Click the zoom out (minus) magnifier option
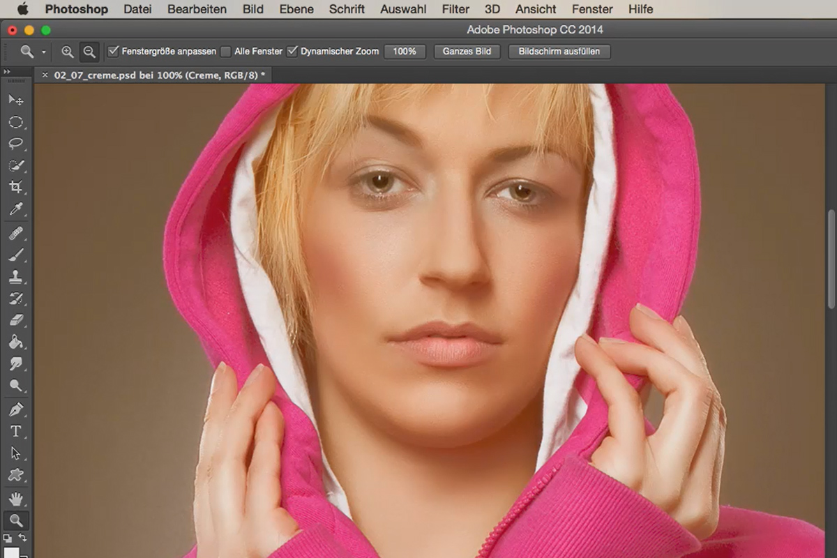 89,52
